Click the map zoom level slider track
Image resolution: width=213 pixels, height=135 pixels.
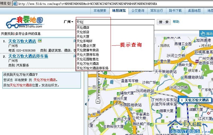[98, 85]
